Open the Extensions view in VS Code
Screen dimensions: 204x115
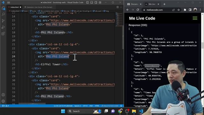coord(3,34)
